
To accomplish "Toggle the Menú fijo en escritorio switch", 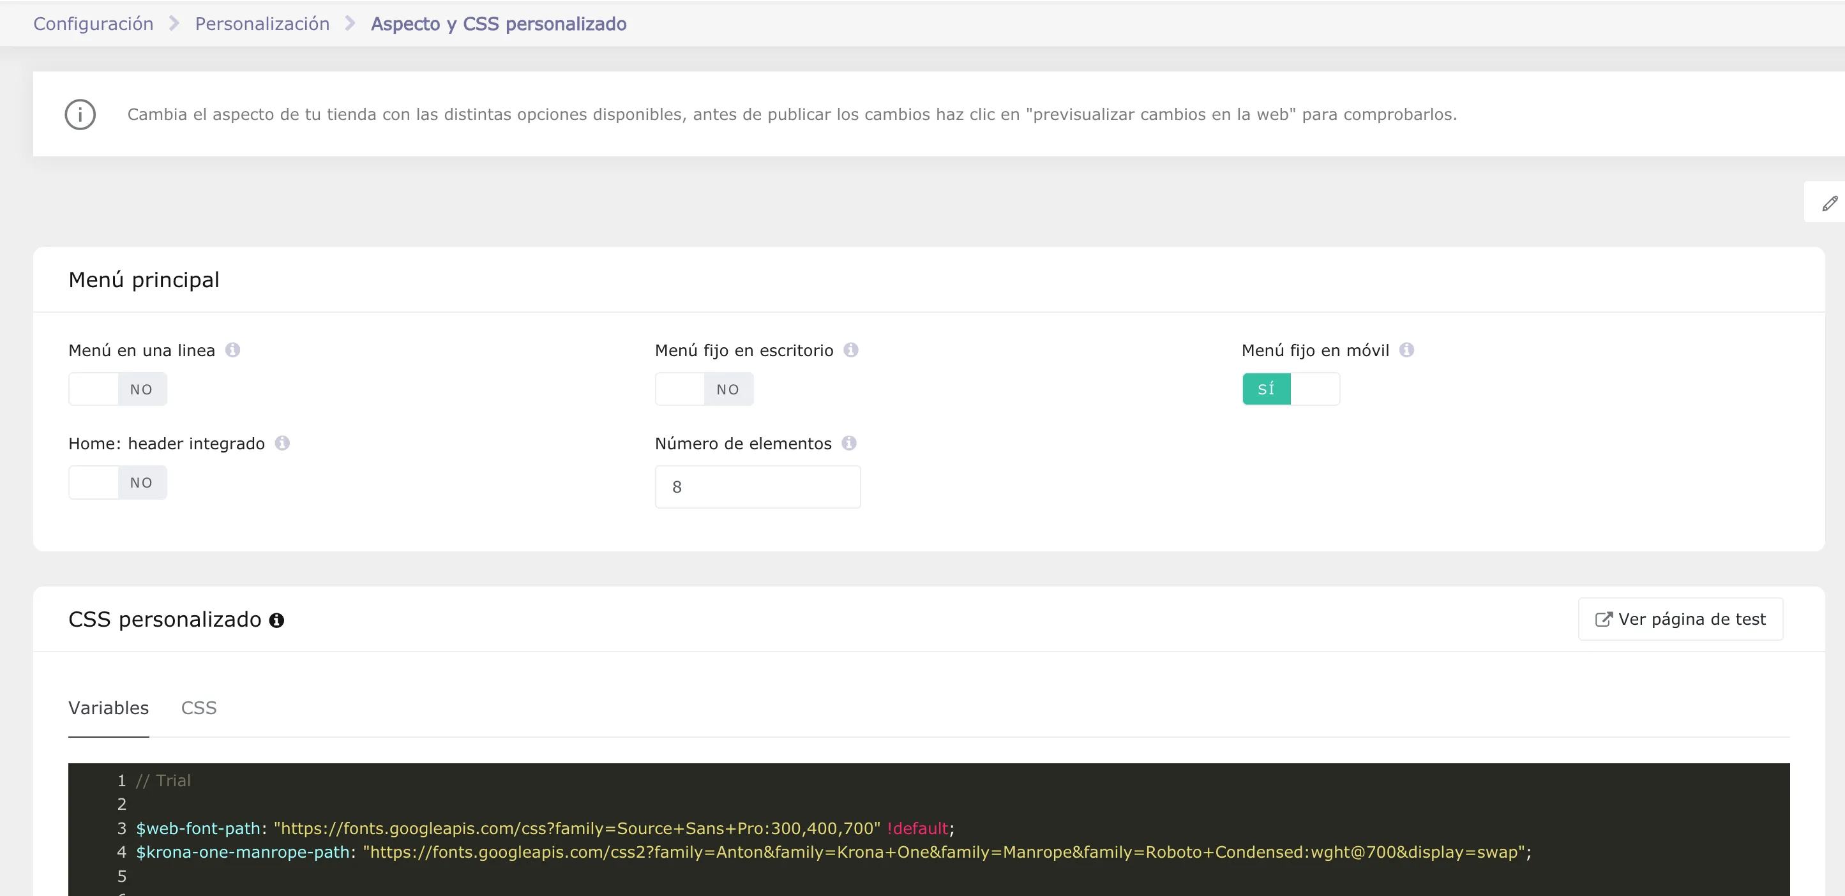I will tap(704, 389).
